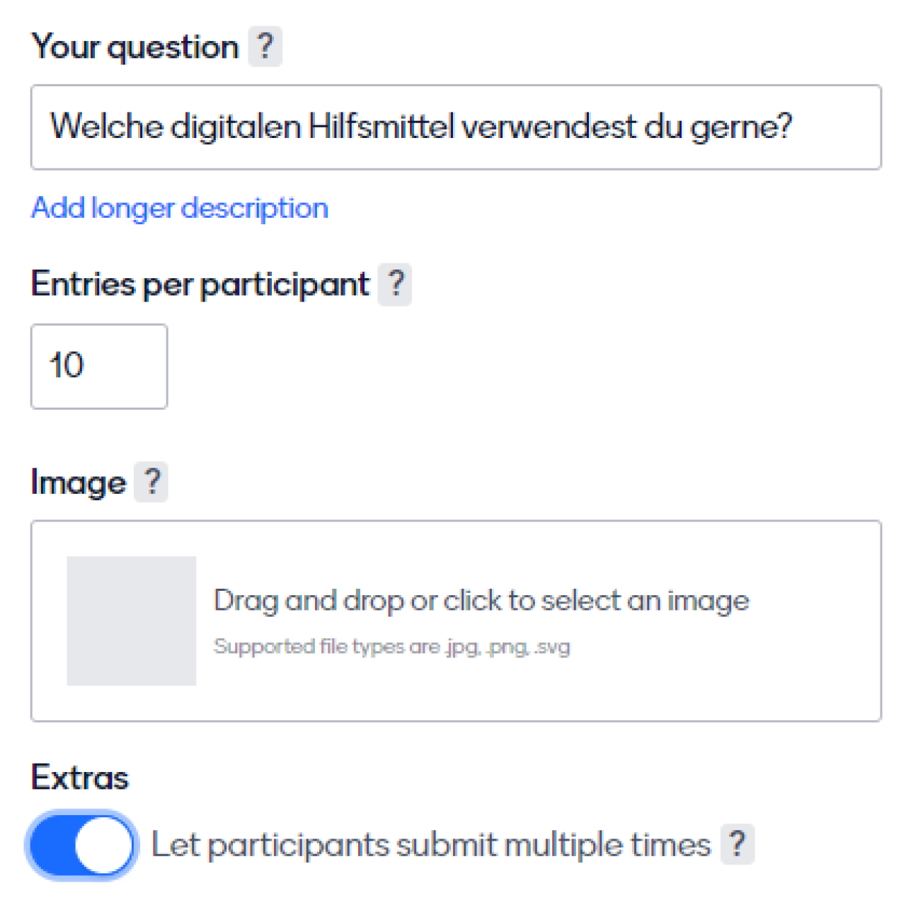Click 'Drag and drop or click to select' text
This screenshot has height=910, width=906.
481,601
